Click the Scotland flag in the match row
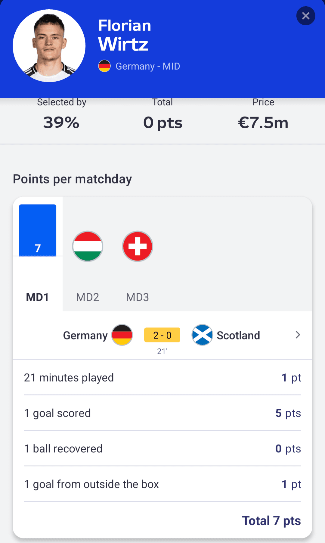Viewport: 325px width, 543px height. pos(202,335)
